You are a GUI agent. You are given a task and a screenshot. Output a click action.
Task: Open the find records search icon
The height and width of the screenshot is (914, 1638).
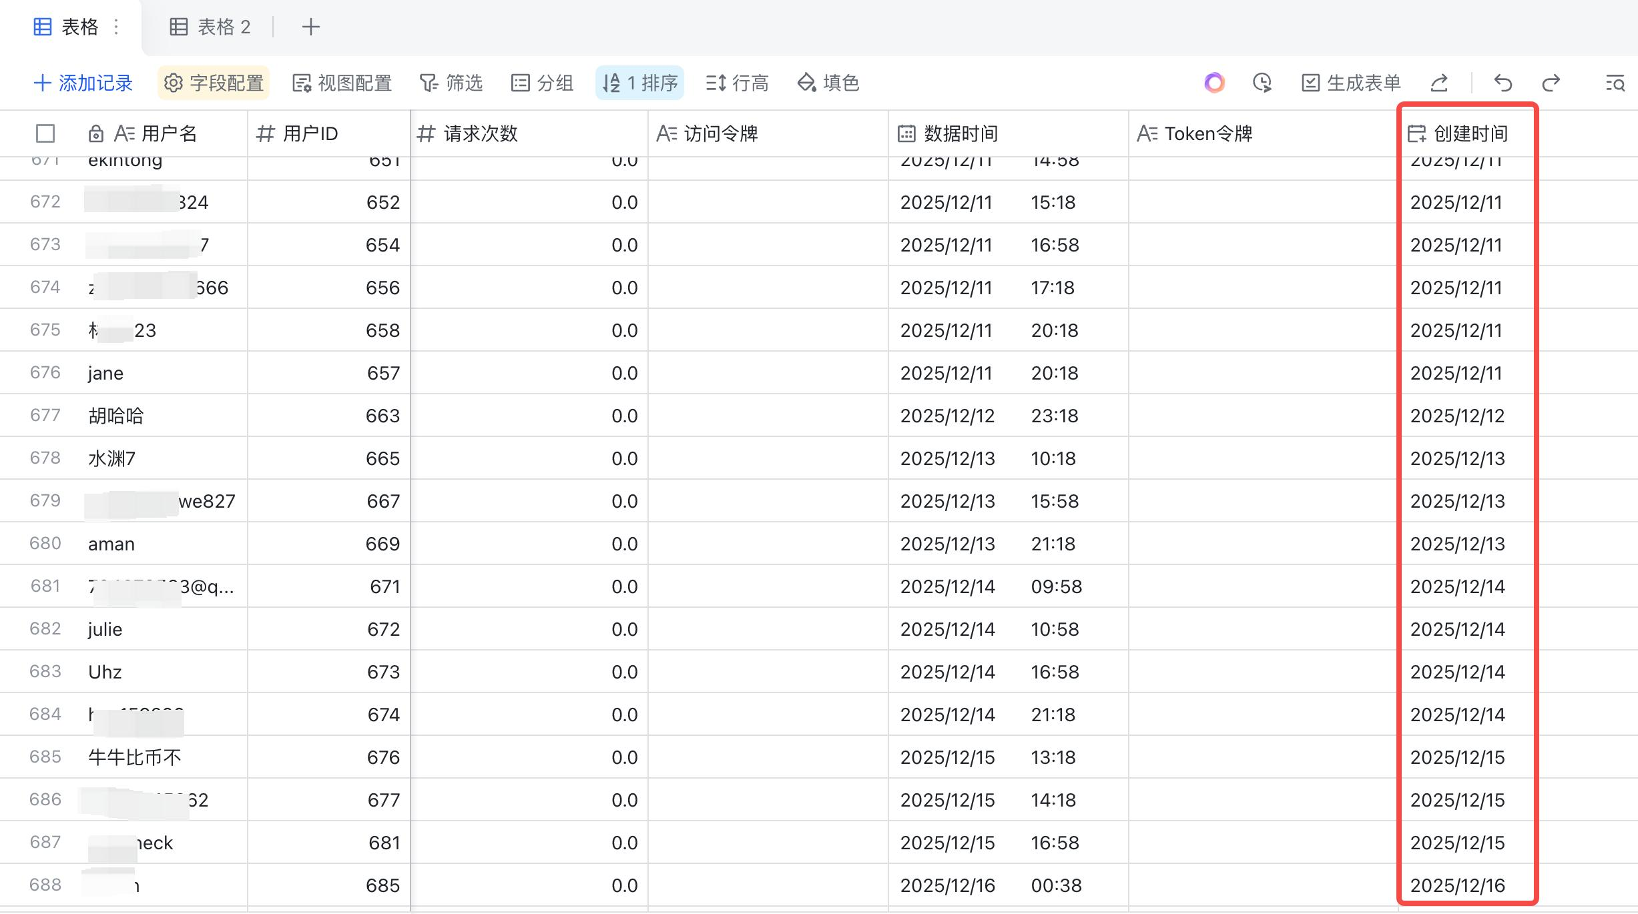[1615, 83]
